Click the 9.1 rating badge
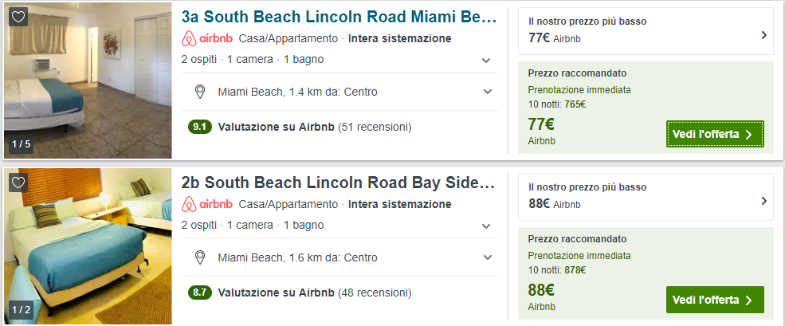 [199, 126]
